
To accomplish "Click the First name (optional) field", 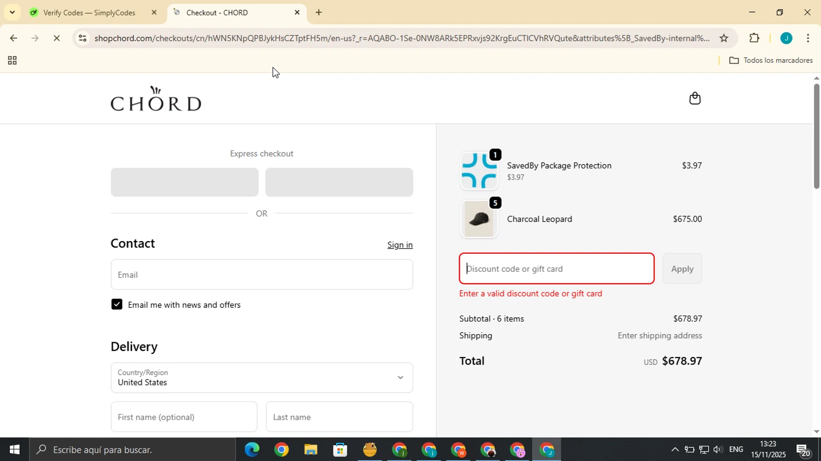I will [184, 417].
